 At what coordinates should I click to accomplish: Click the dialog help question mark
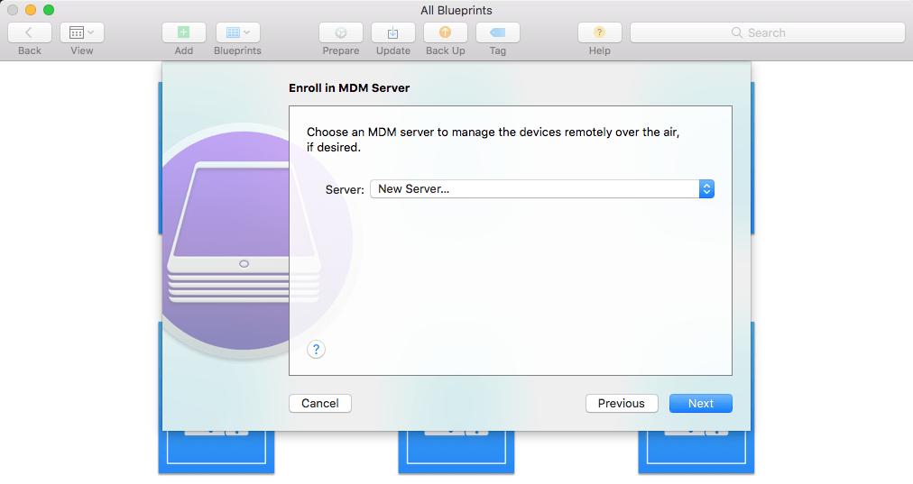316,350
